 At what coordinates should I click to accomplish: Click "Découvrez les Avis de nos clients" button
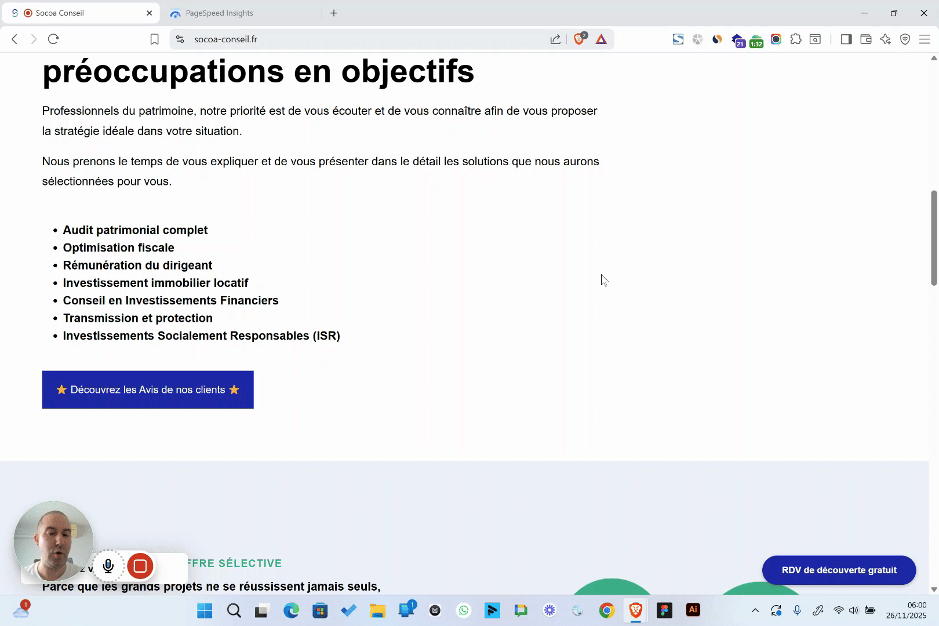click(148, 390)
